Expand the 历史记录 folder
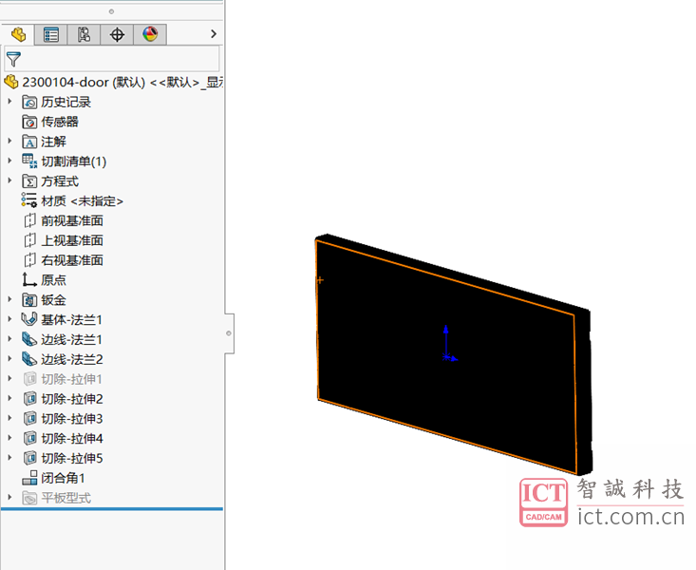 [9, 102]
